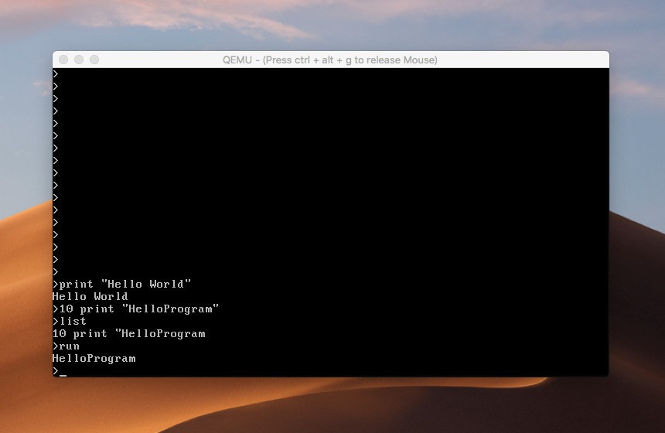Viewport: 665px width, 433px height.
Task: Click the topmost prompt symbol in terminal
Action: tap(56, 73)
